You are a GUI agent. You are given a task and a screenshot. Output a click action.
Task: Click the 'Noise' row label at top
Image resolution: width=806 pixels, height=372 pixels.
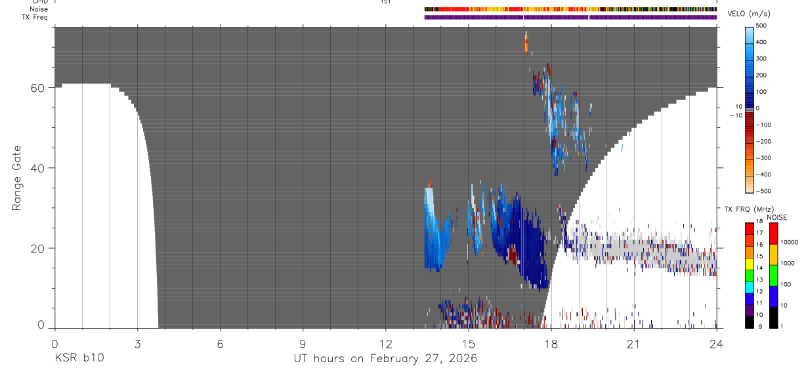39,9
